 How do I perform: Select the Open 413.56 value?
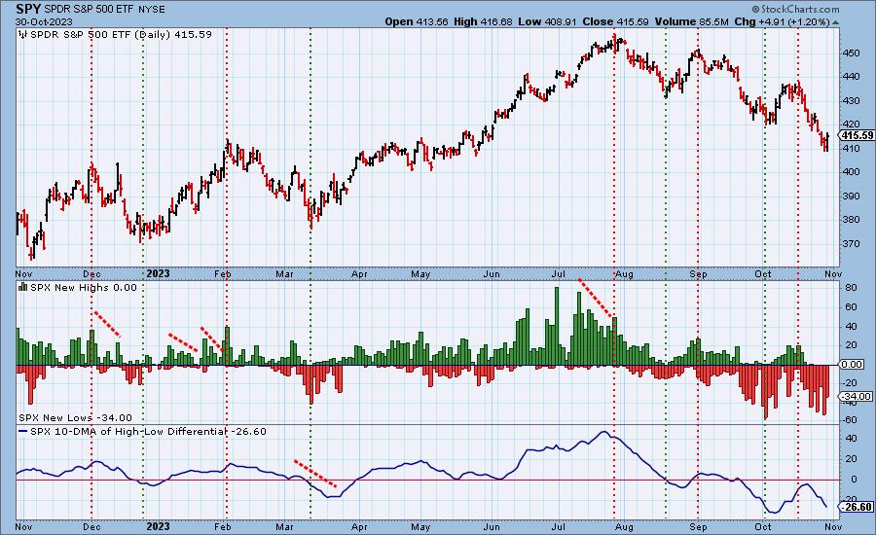(417, 21)
